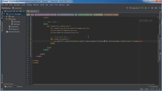Open in Firefox browser preview icon

(143, 21)
